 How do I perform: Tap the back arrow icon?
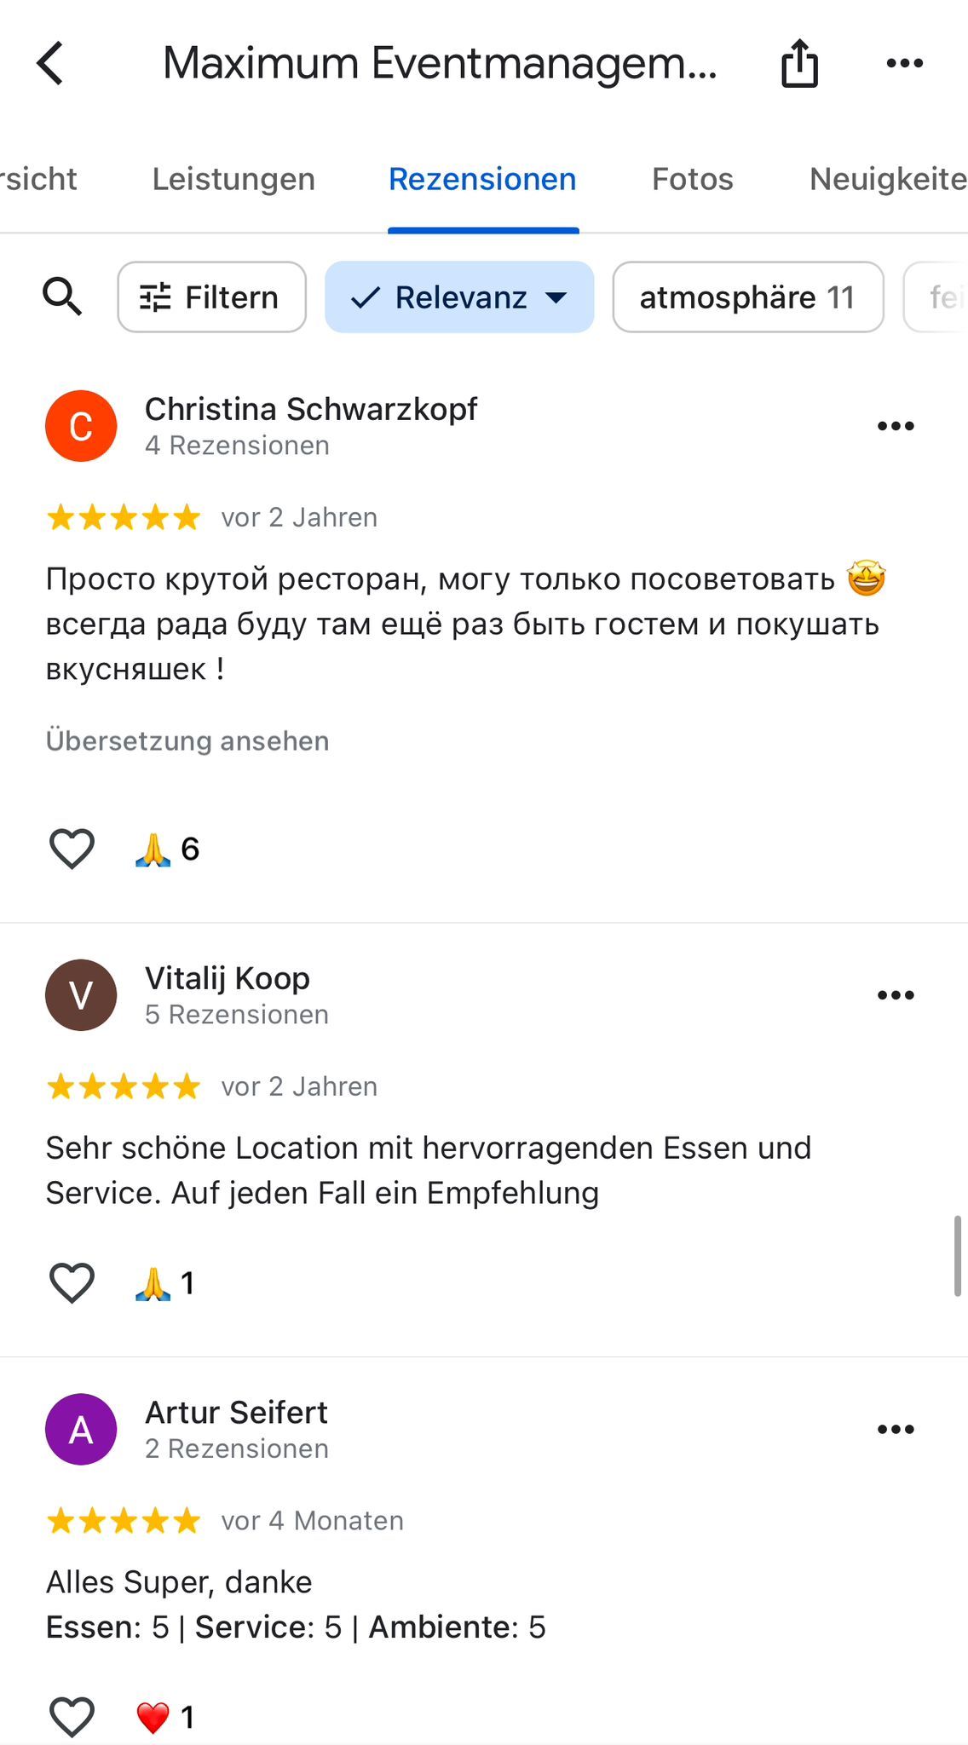click(51, 64)
